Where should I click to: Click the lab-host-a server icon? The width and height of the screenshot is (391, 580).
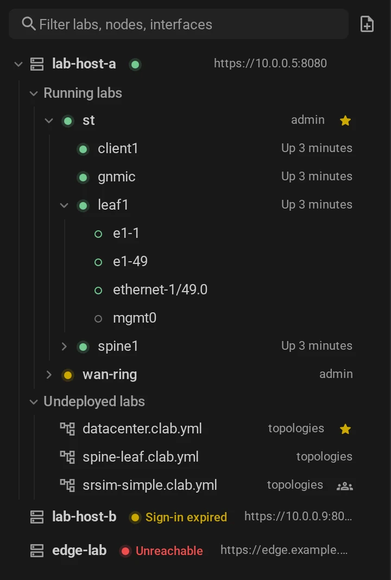36,64
